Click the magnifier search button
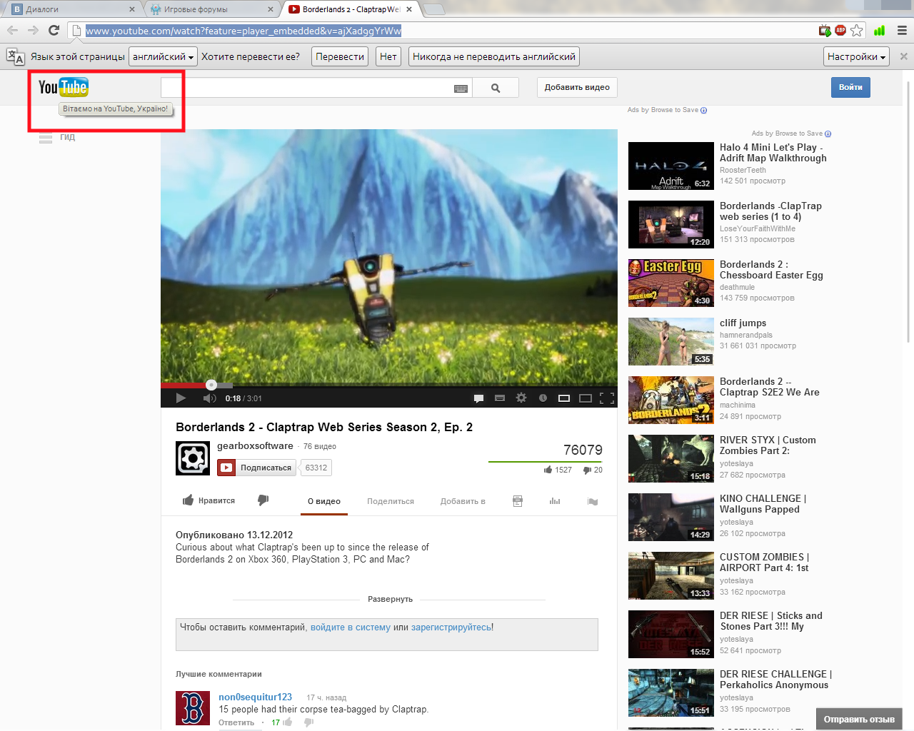Screen dimensions: 914x731 (496, 88)
